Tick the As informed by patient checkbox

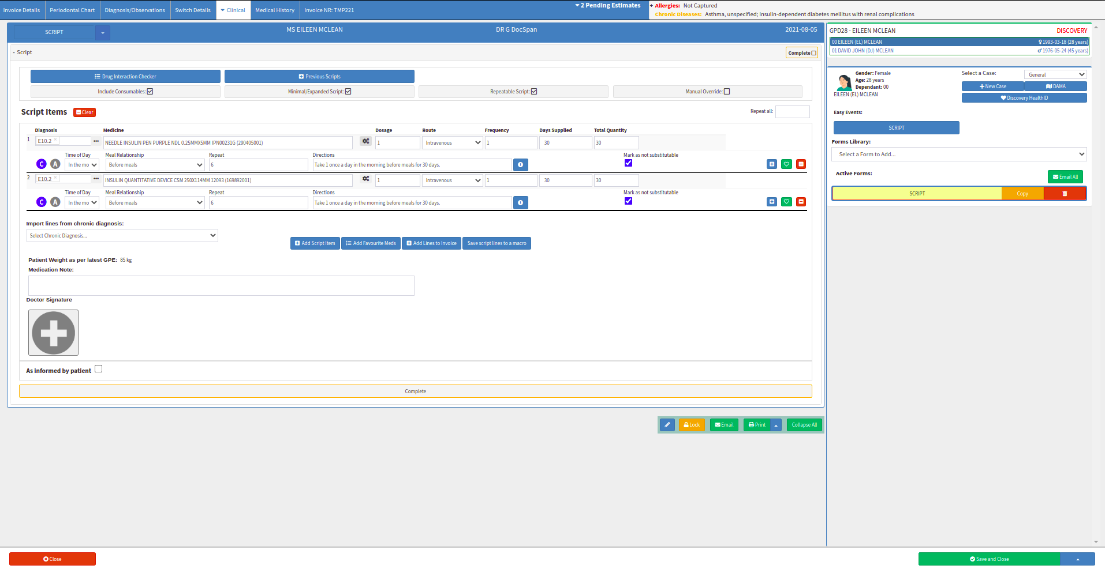(x=99, y=369)
